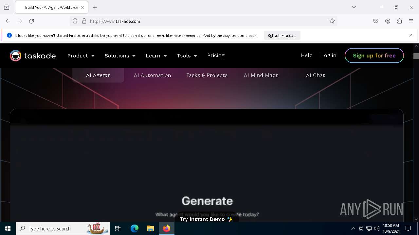
Task: Open a new browser tab
Action: click(x=95, y=7)
